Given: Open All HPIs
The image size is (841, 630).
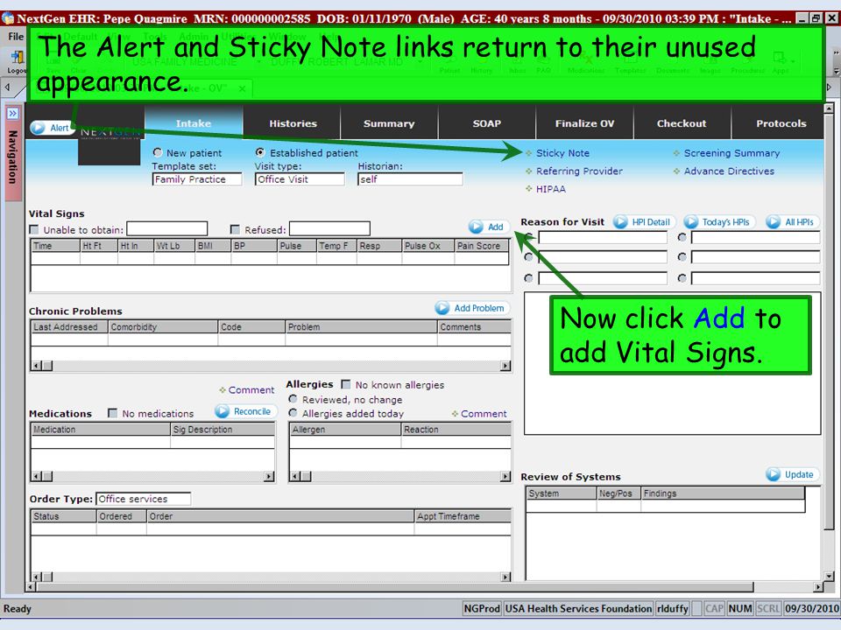Looking at the screenshot, I should (792, 221).
